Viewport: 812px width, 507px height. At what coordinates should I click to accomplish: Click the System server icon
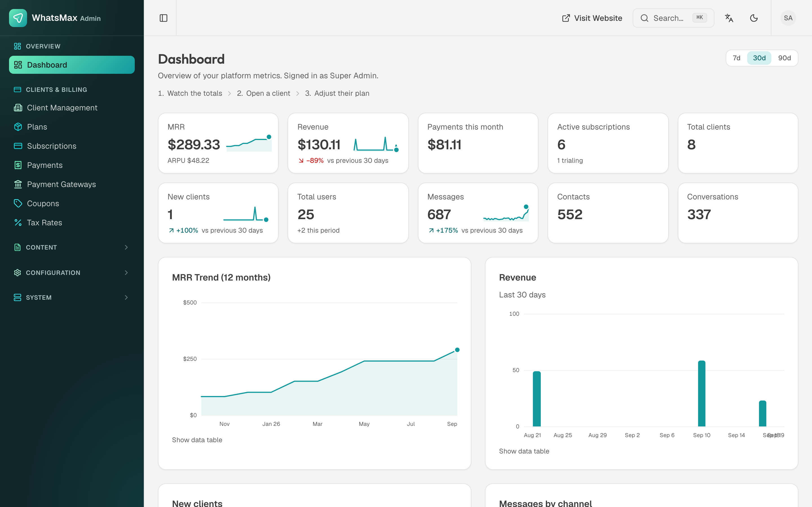(17, 297)
